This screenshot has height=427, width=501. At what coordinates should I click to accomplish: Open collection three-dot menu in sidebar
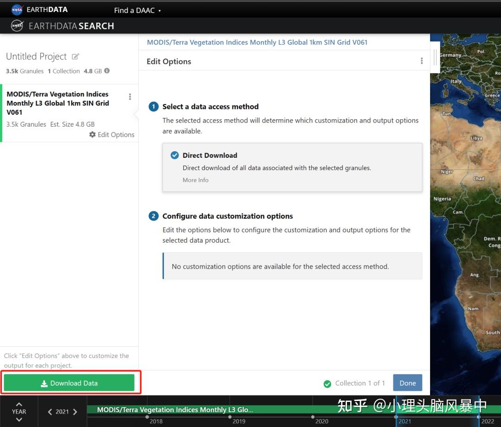(x=130, y=97)
